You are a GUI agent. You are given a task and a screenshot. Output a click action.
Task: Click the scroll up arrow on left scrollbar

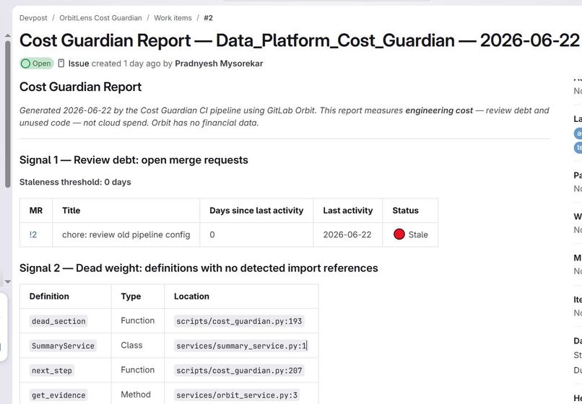point(7,35)
